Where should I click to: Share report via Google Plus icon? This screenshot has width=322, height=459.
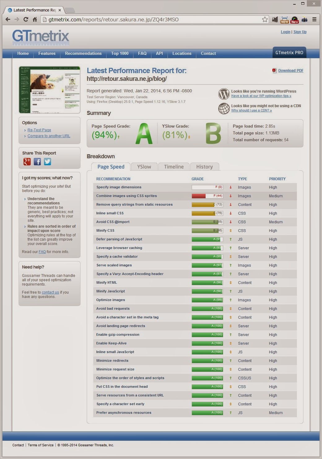(27, 161)
